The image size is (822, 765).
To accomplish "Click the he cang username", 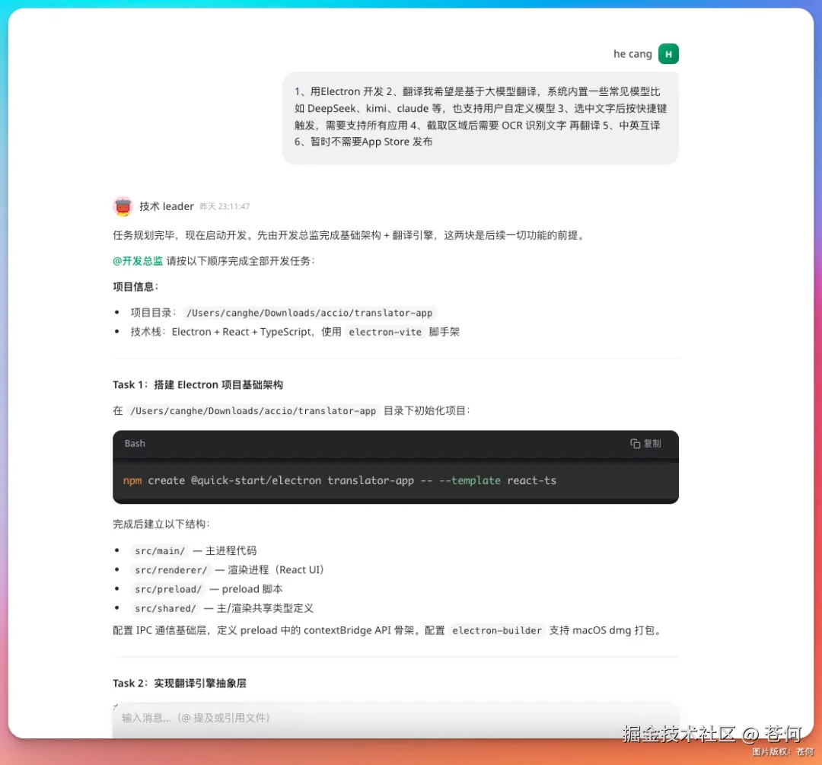I will point(632,53).
